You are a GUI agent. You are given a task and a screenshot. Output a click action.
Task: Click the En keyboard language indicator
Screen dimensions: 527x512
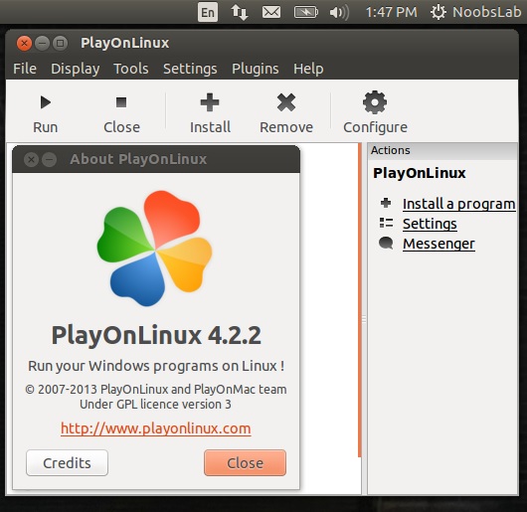pyautogui.click(x=208, y=13)
